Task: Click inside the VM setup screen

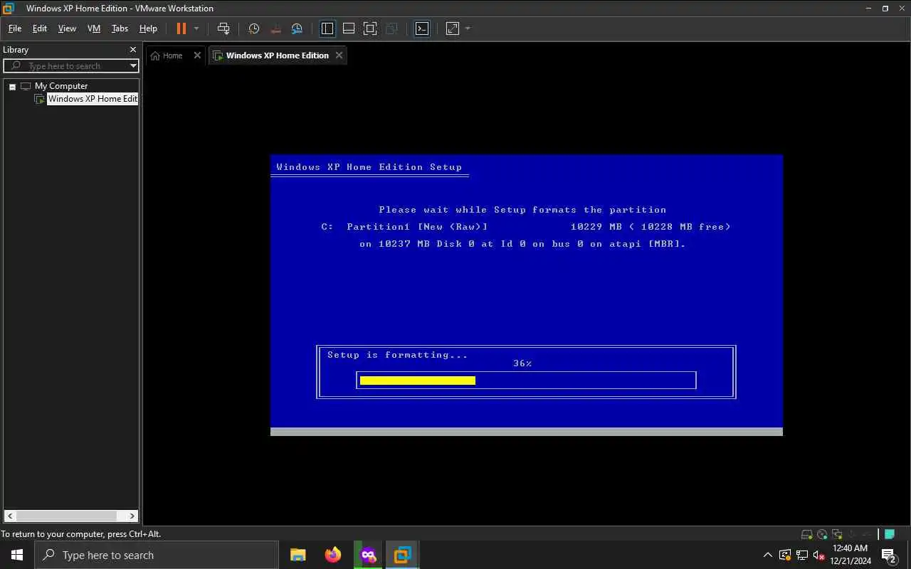Action: (527, 294)
